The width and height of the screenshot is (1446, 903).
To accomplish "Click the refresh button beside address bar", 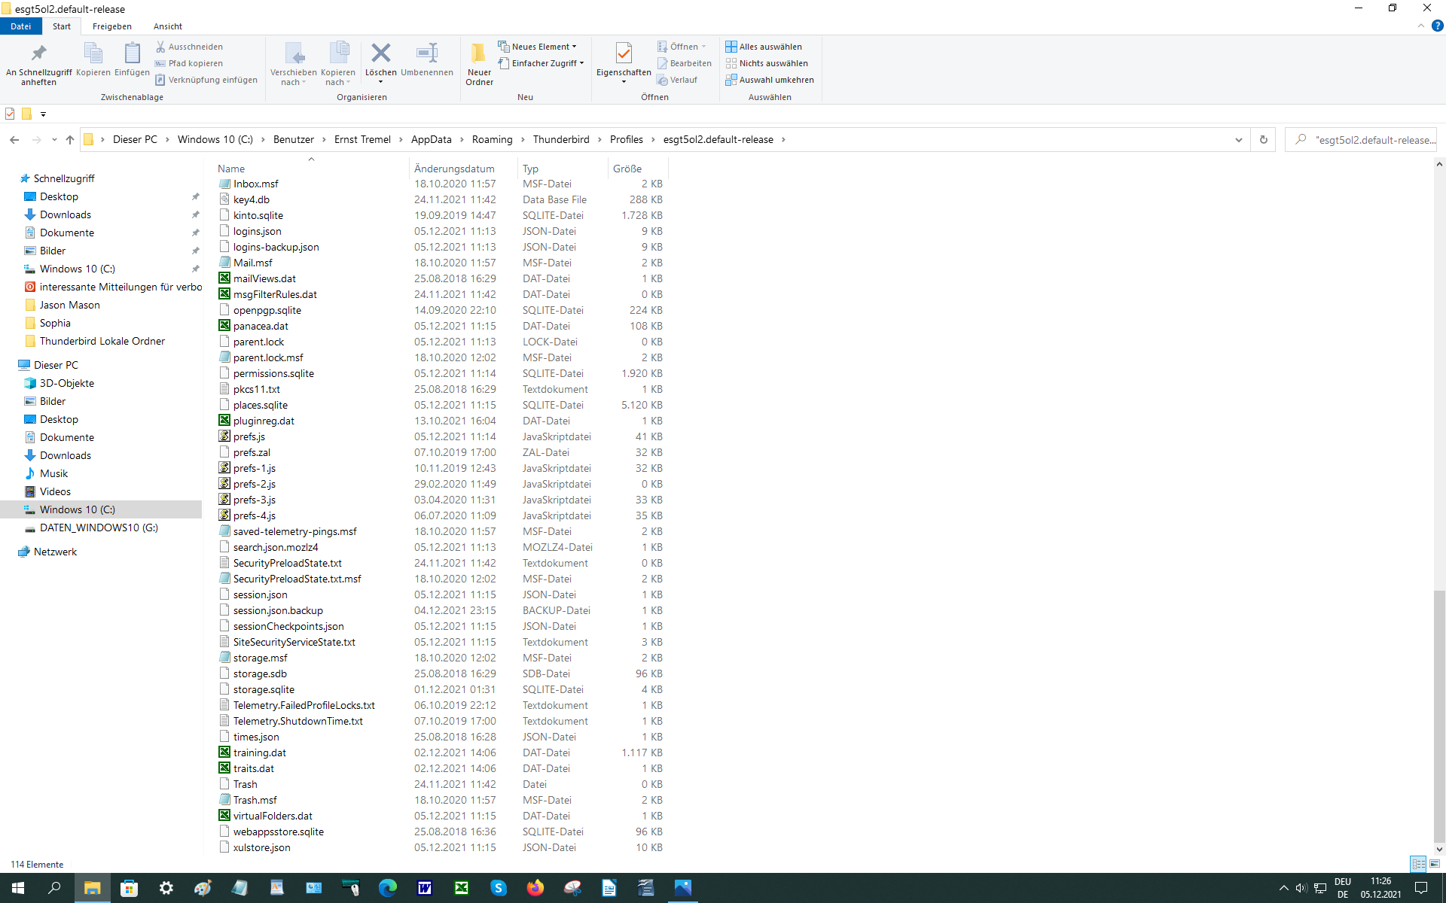I will tap(1264, 140).
